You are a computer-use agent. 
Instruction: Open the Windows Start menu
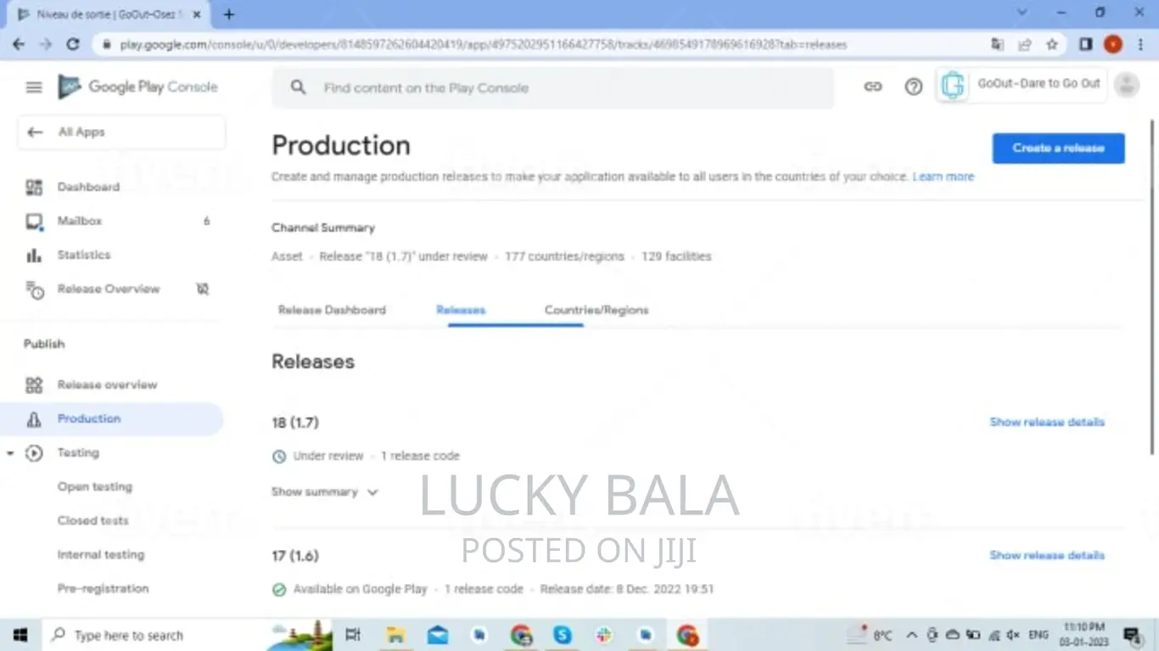pyautogui.click(x=20, y=635)
